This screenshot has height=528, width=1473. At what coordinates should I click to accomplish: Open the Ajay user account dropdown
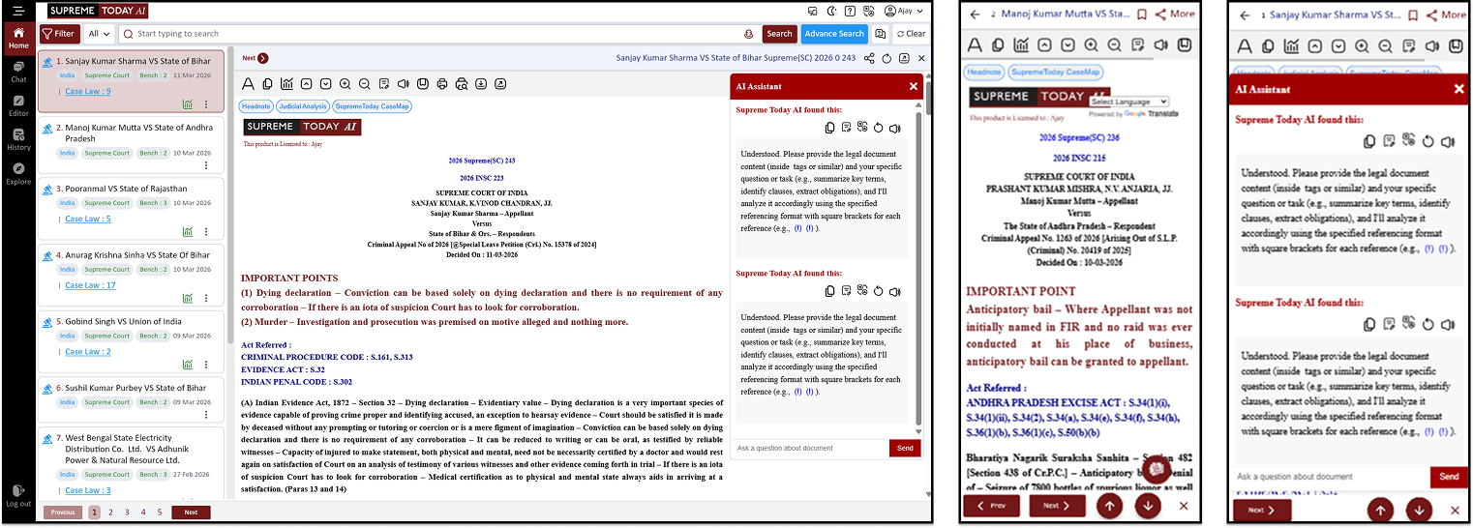point(903,12)
